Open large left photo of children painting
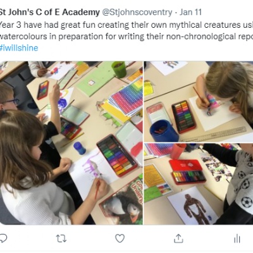 click(71, 143)
